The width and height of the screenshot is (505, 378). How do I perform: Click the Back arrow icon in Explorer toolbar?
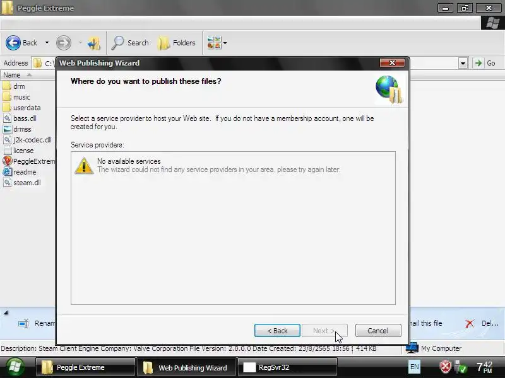pyautogui.click(x=13, y=43)
